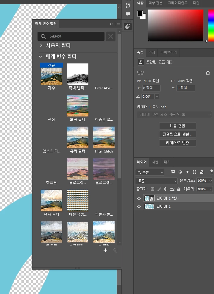The width and height of the screenshot is (214, 294).
Task: Click the rotation angle icon next to 0.00°
Action: click(x=138, y=97)
